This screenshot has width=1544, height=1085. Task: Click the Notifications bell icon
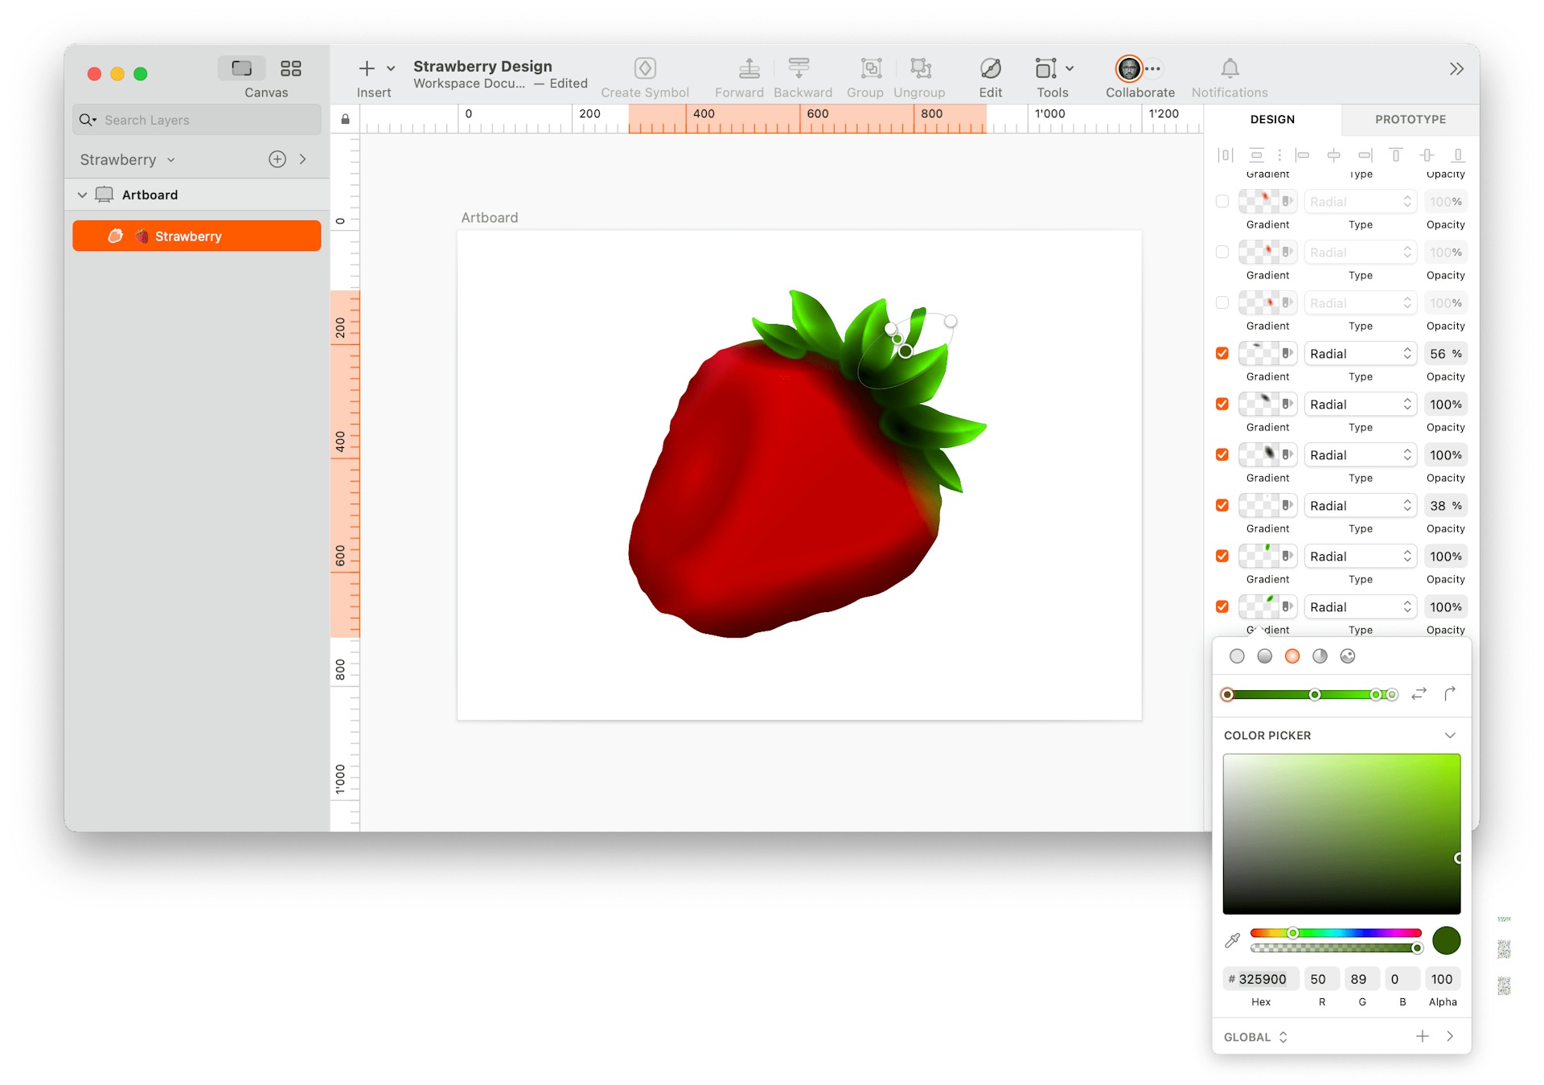tap(1229, 68)
